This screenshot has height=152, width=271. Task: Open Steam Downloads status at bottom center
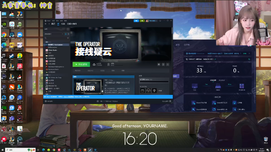click(107, 101)
